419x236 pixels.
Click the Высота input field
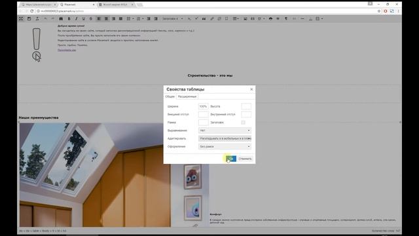coord(246,106)
